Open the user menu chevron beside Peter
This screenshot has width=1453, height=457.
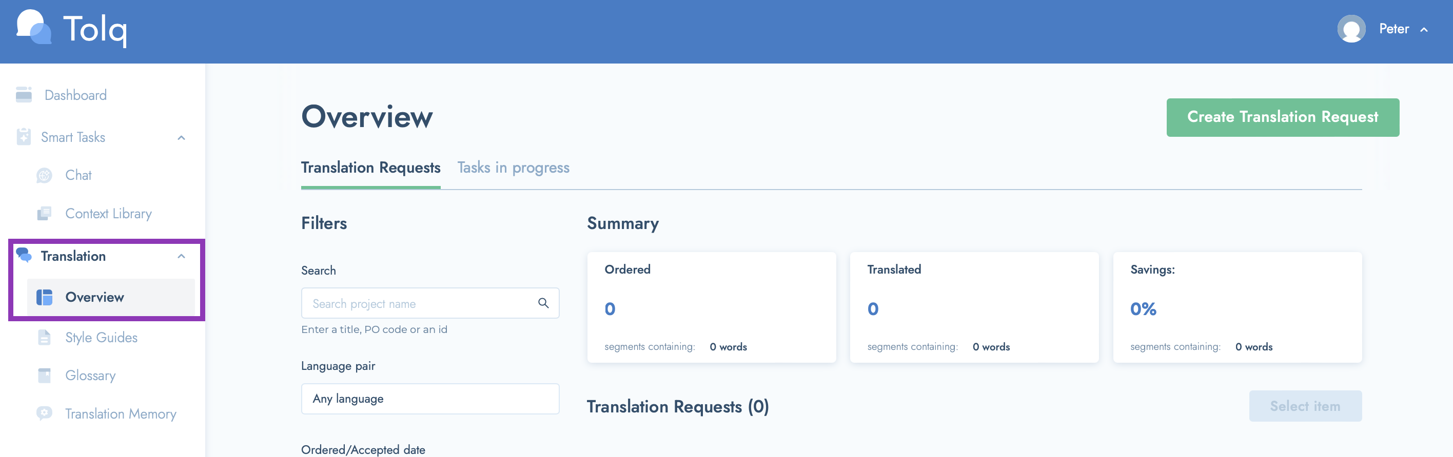pyautogui.click(x=1424, y=29)
